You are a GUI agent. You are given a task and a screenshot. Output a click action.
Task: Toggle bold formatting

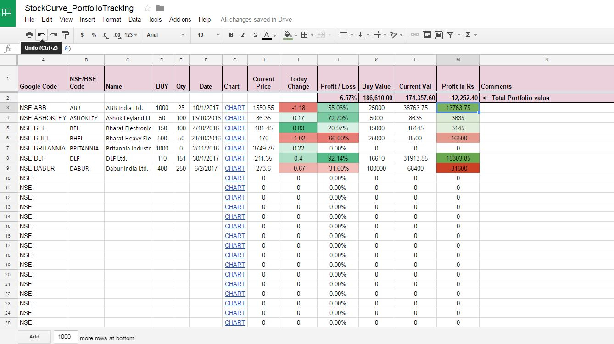pyautogui.click(x=231, y=35)
